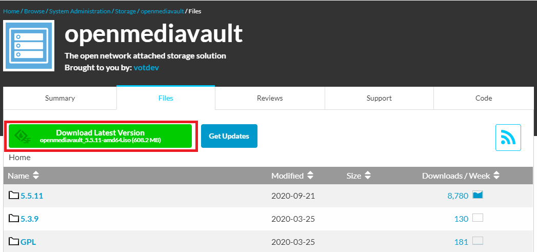Click the RSS feed icon
This screenshot has height=252, width=537.
click(508, 138)
